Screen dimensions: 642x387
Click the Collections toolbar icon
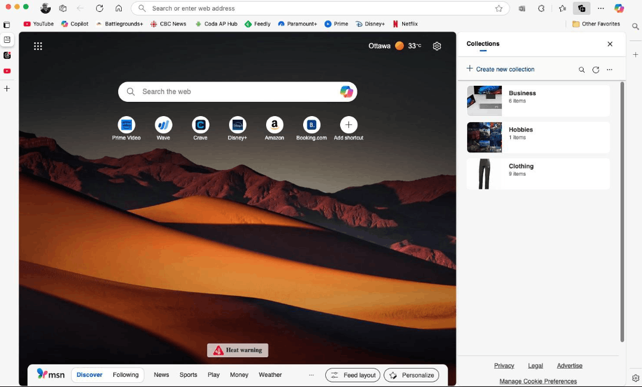coord(581,8)
